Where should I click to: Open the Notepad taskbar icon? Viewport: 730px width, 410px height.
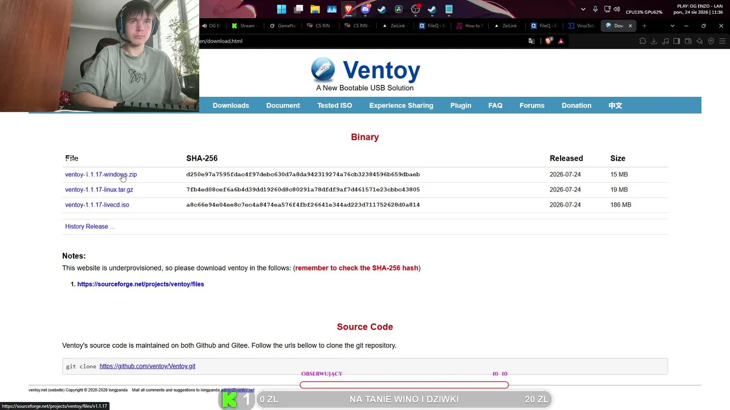click(x=449, y=9)
